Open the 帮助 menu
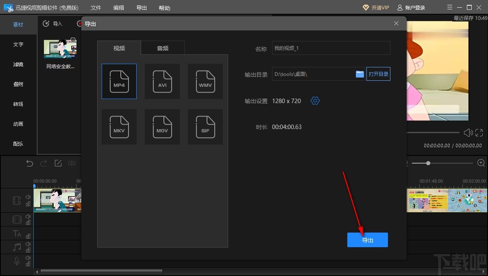Screen dimensions: 488x276 tap(164, 8)
